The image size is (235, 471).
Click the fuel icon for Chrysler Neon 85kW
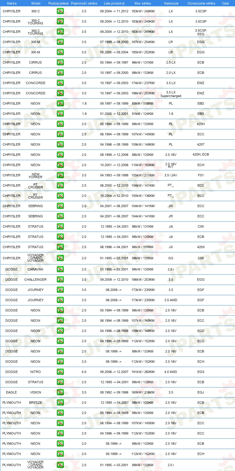(x=60, y=103)
